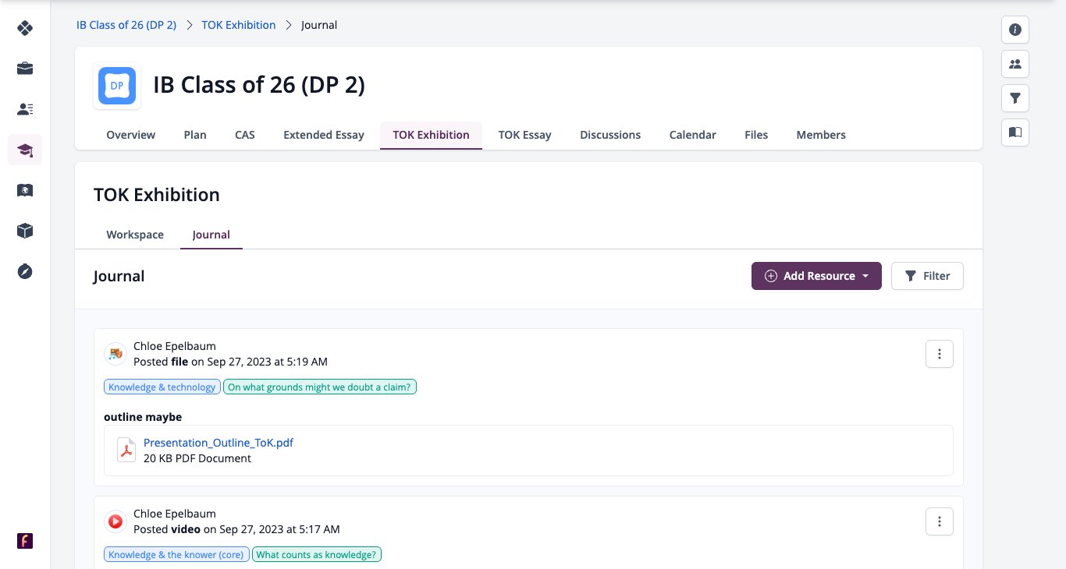1066x569 pixels.
Task: Open the info icon at top right
Action: point(1015,30)
